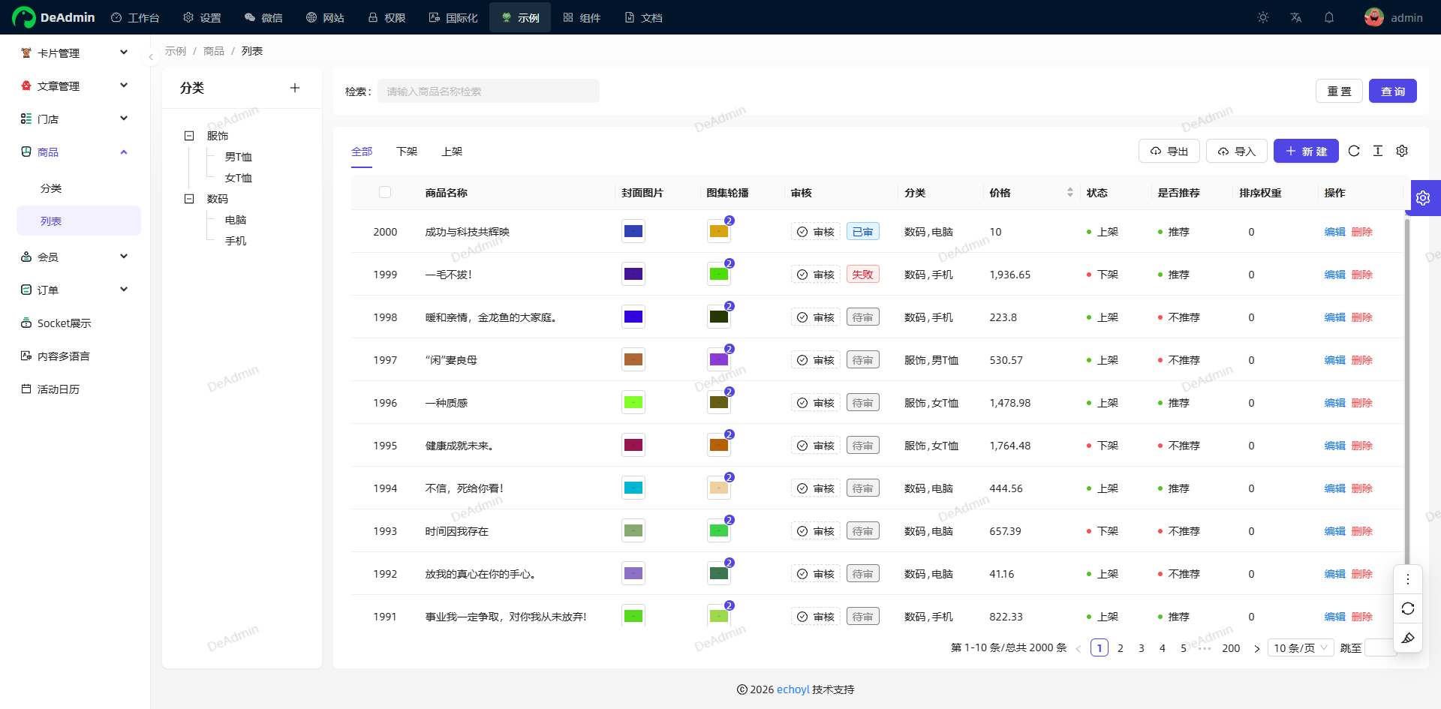Click the add category plus icon
This screenshot has width=1441, height=709.
tap(295, 88)
